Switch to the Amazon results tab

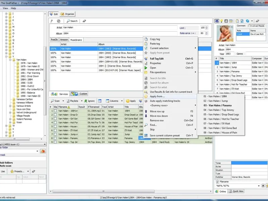64,40
